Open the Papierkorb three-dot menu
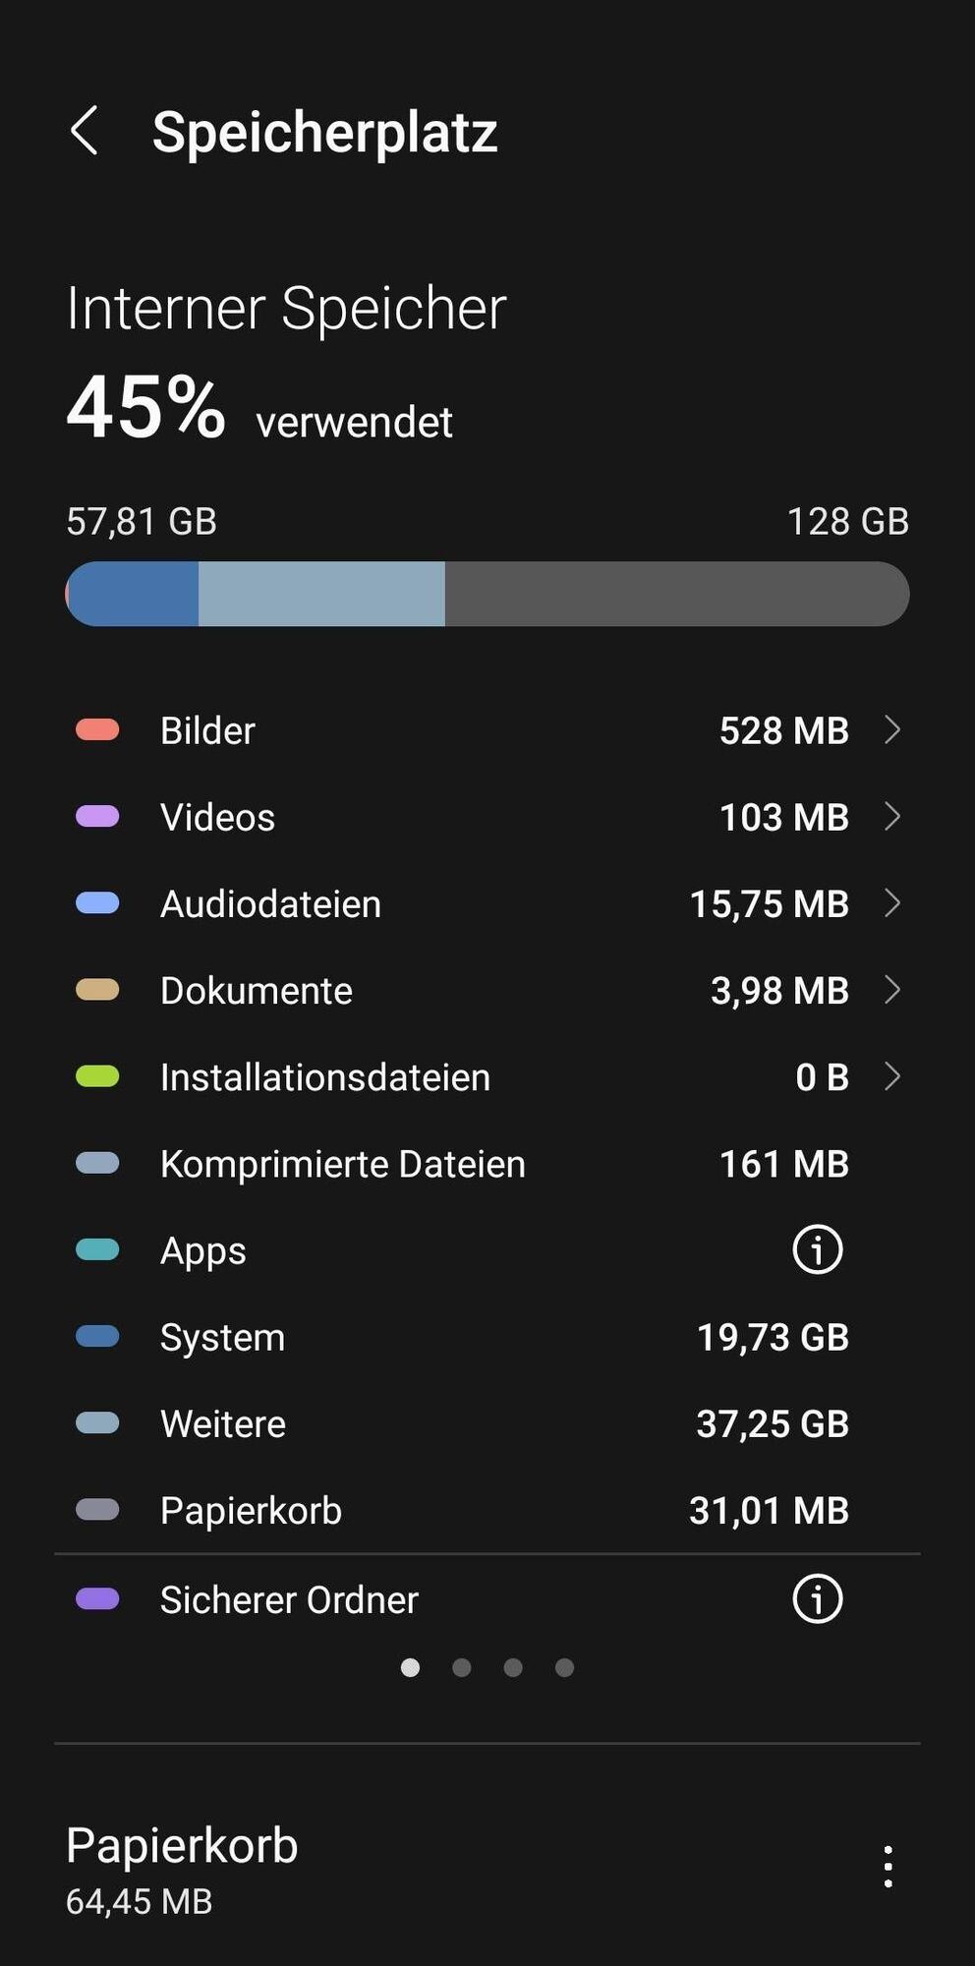 coord(888,1866)
